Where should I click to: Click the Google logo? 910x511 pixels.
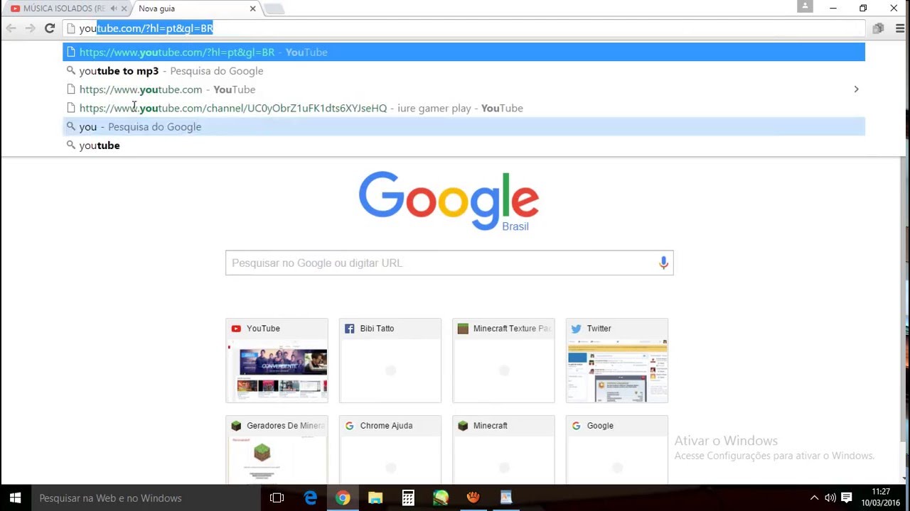pyautogui.click(x=449, y=201)
